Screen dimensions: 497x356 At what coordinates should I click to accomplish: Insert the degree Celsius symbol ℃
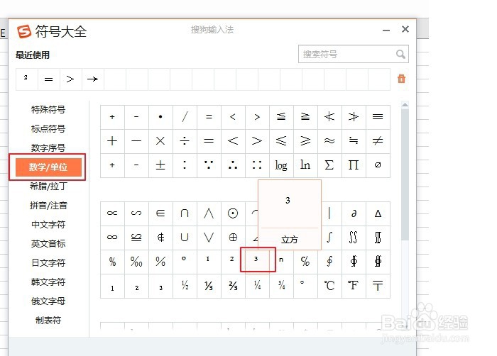329,286
